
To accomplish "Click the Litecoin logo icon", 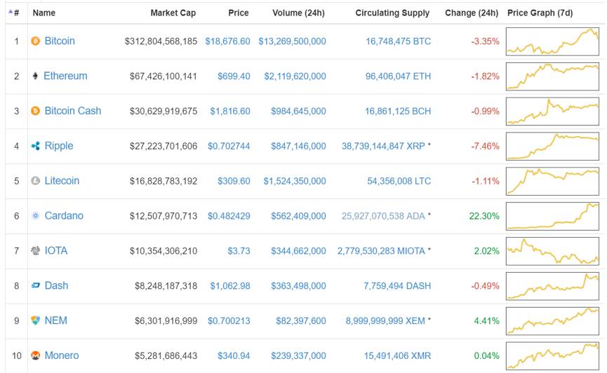I will [x=36, y=181].
